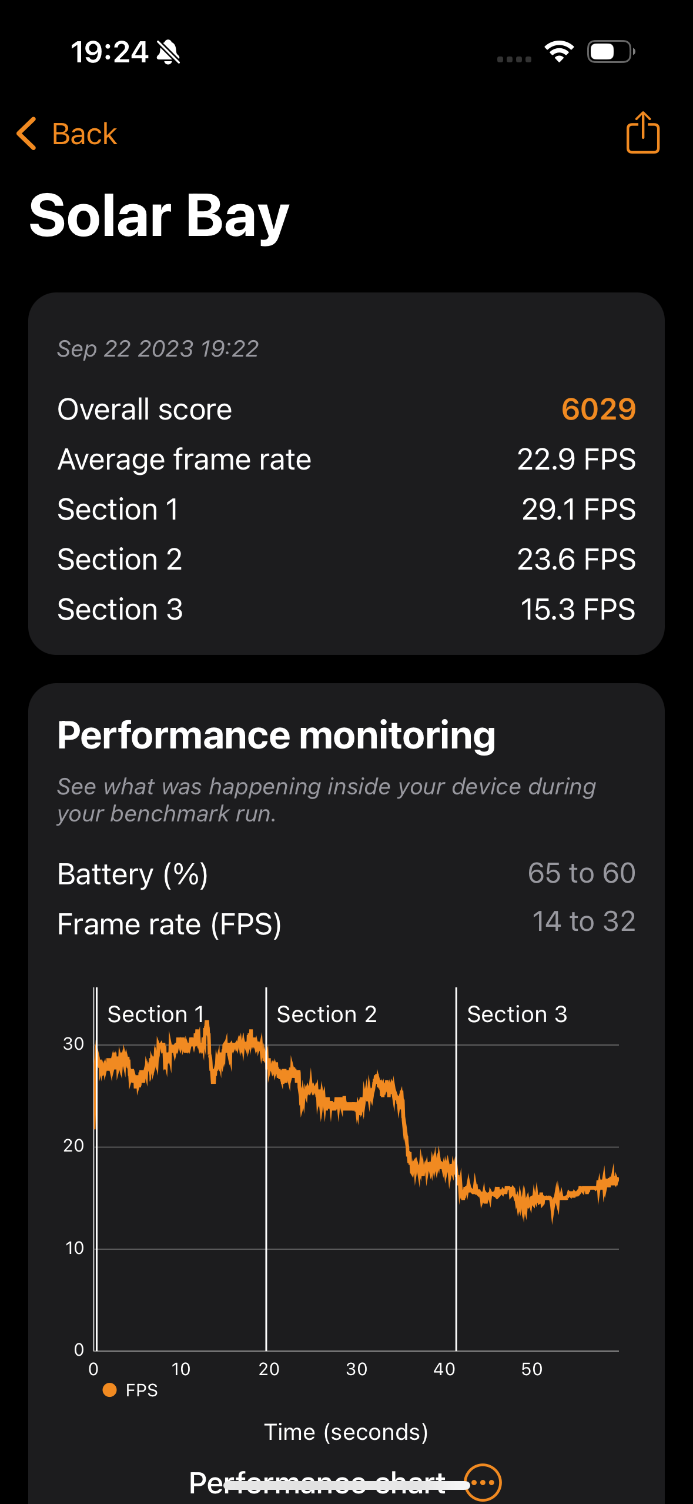Tap the Performance monitoring heading
Screen dimensions: 693x1504
[276, 736]
